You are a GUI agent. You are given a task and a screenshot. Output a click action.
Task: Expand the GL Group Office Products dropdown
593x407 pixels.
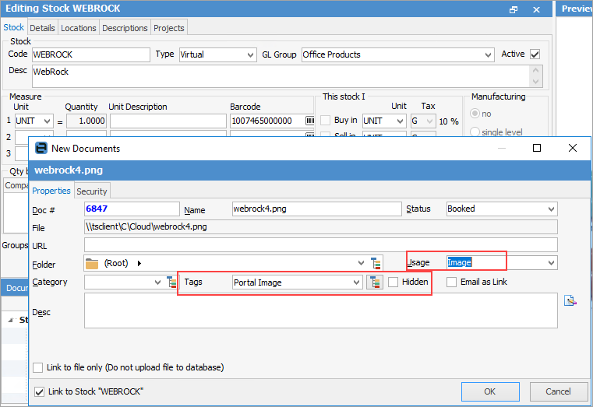coord(488,55)
